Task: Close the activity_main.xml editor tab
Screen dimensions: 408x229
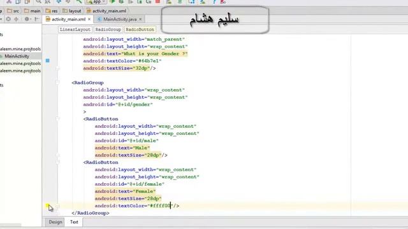Action: 89,19
